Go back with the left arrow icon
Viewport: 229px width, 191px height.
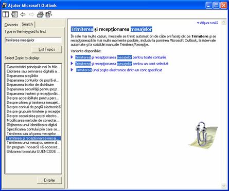point(23,14)
